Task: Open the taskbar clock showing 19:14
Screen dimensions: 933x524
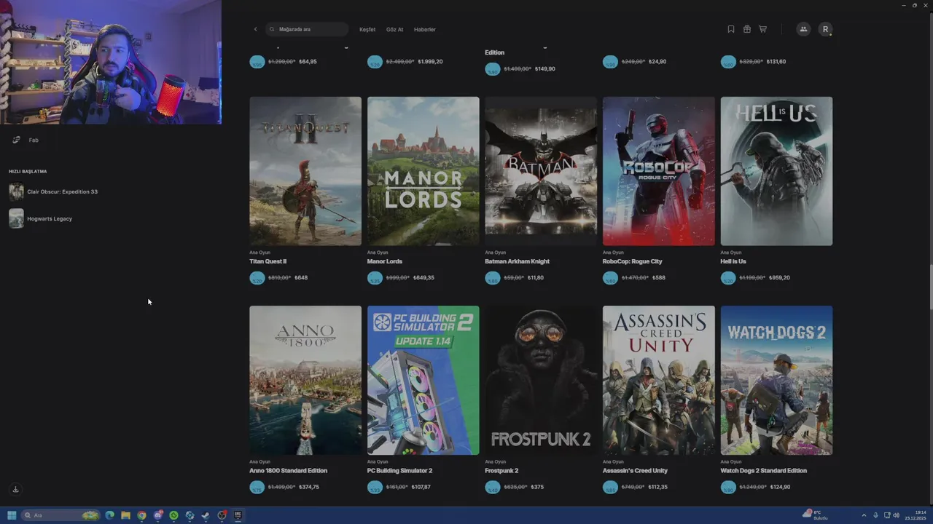Action: [916, 515]
